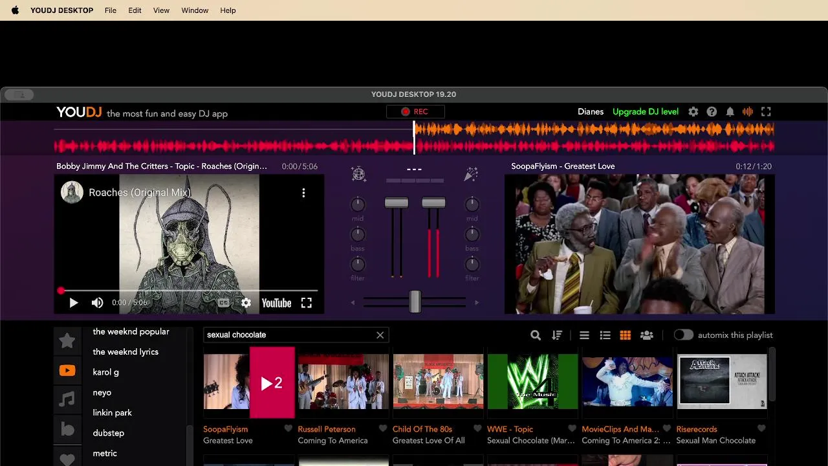
Task: Jump to position in the orange waveform
Action: pos(594,129)
